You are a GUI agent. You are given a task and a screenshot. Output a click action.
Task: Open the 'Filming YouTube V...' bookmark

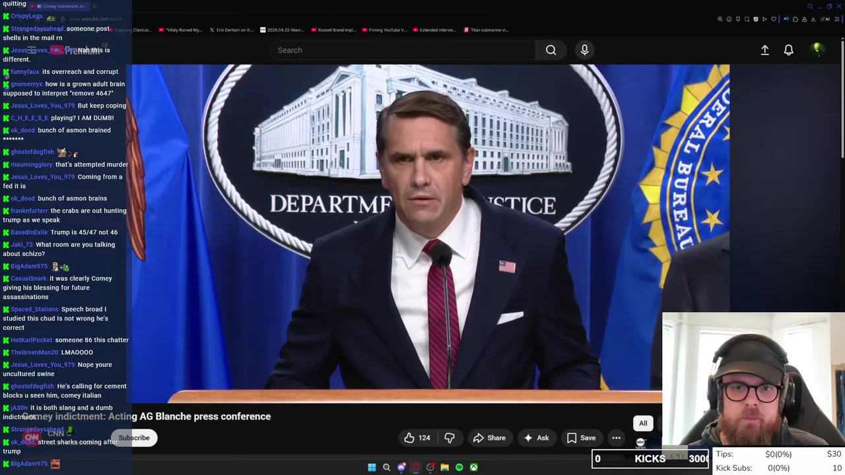pyautogui.click(x=384, y=30)
